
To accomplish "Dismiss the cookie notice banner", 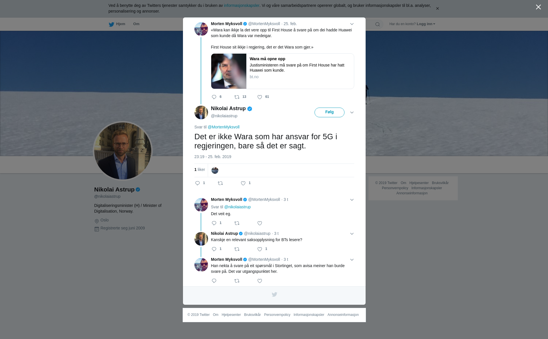I will tap(437, 9).
